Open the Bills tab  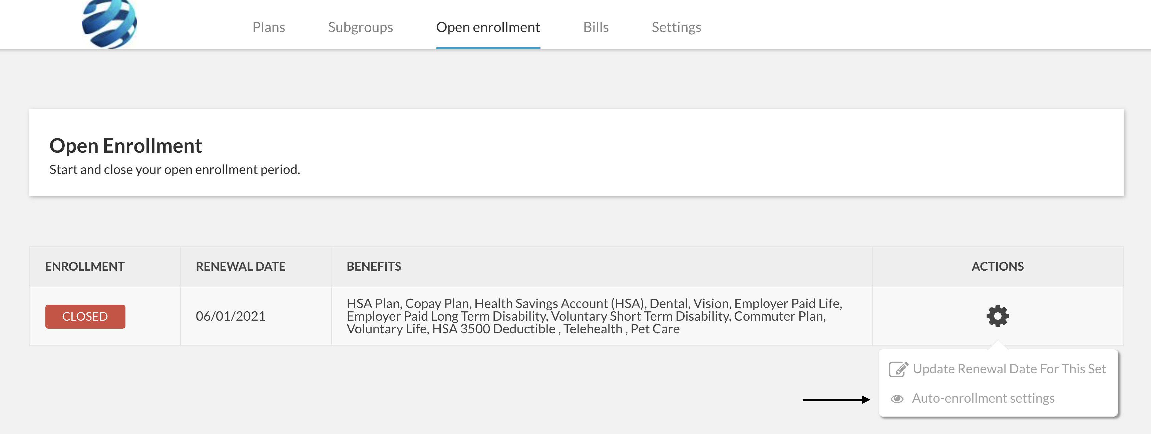click(x=596, y=27)
